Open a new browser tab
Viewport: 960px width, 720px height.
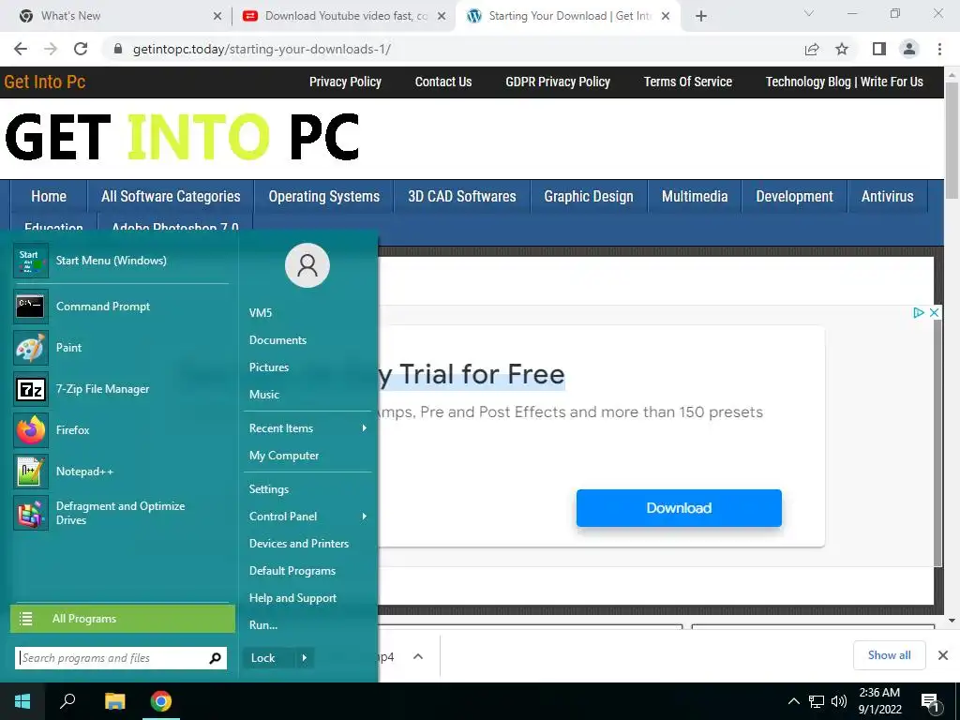click(701, 16)
